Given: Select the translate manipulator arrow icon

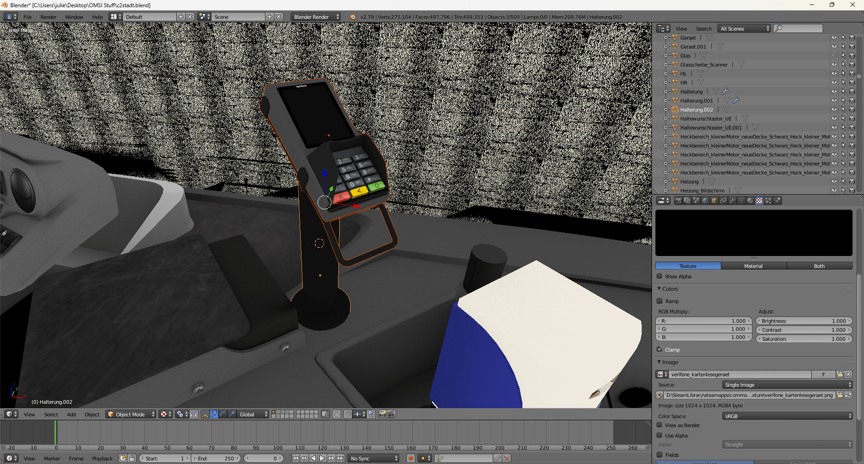Looking at the screenshot, I should point(214,414).
